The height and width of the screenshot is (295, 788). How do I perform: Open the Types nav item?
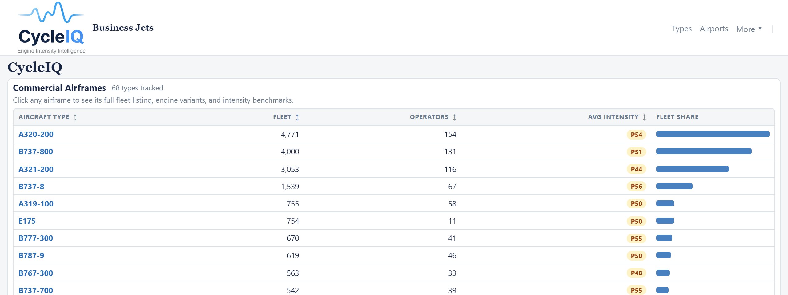click(681, 29)
